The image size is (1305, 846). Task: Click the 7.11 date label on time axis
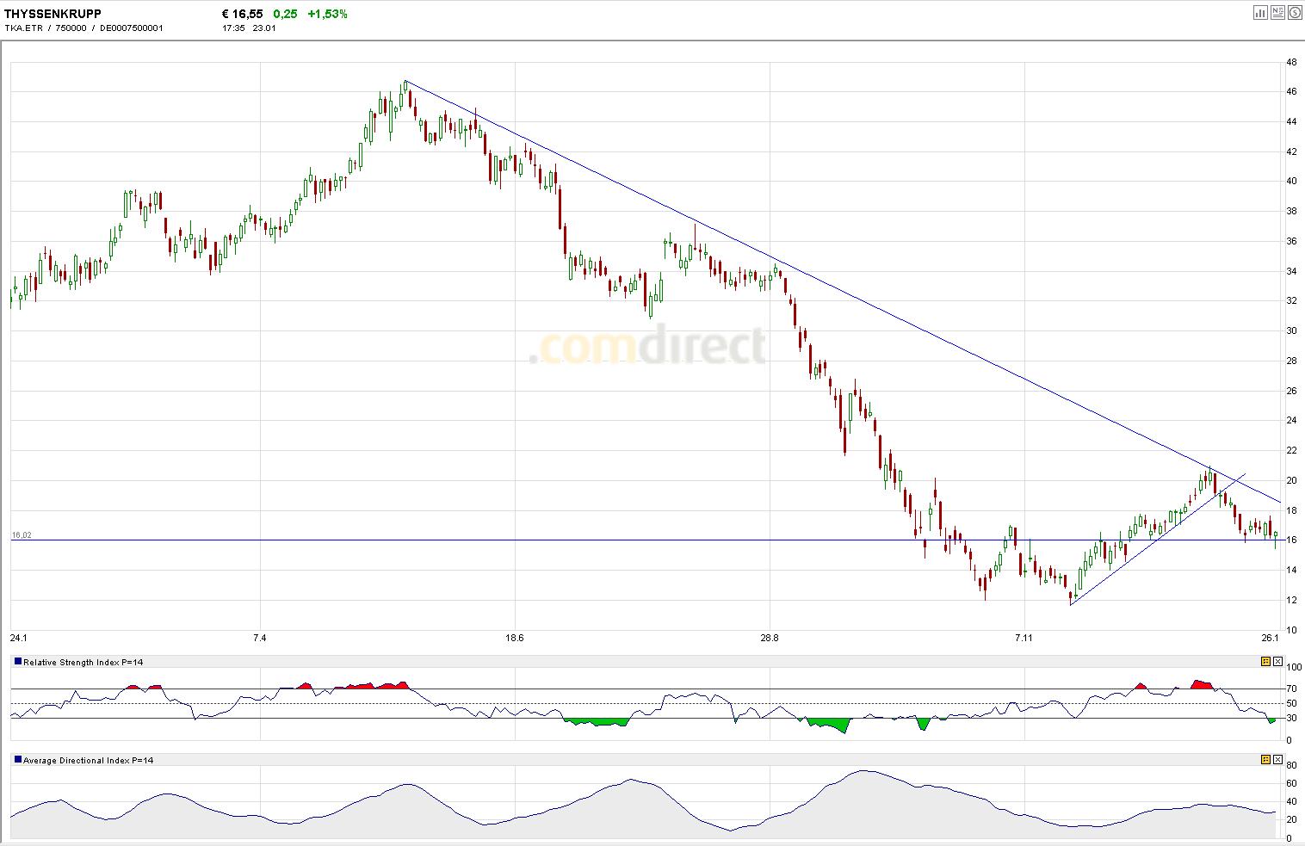(1024, 639)
